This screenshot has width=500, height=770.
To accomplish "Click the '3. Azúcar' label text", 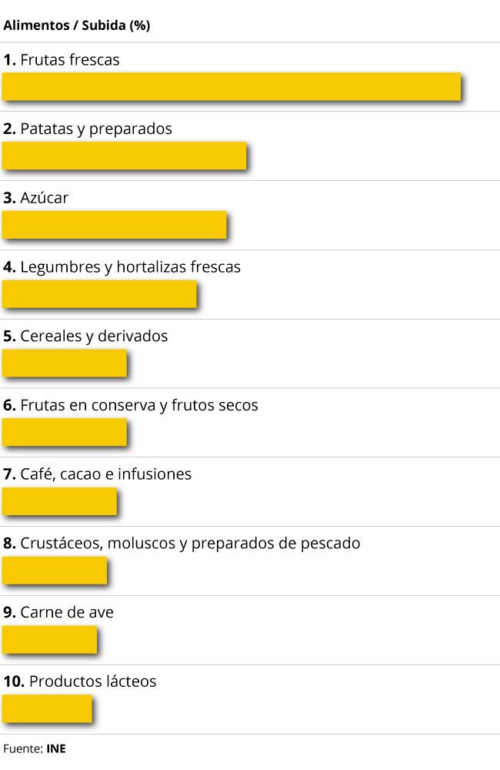I will pyautogui.click(x=36, y=198).
